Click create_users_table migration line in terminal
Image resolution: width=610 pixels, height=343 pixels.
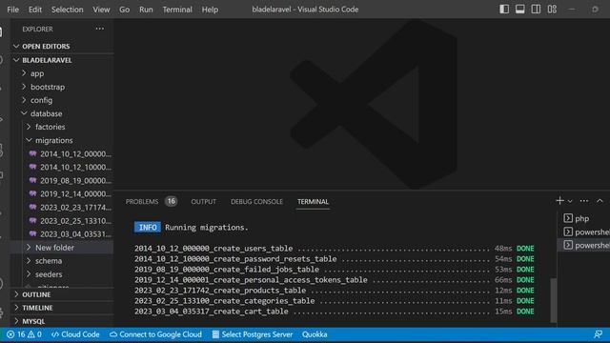point(335,249)
